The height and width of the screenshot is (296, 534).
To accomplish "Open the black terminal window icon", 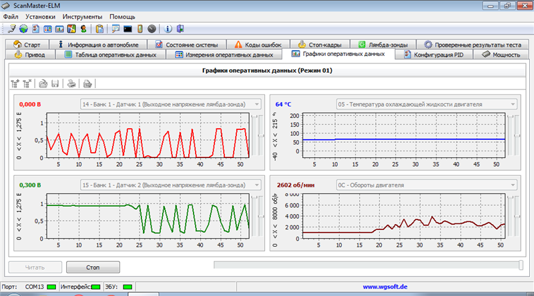I will [x=128, y=29].
